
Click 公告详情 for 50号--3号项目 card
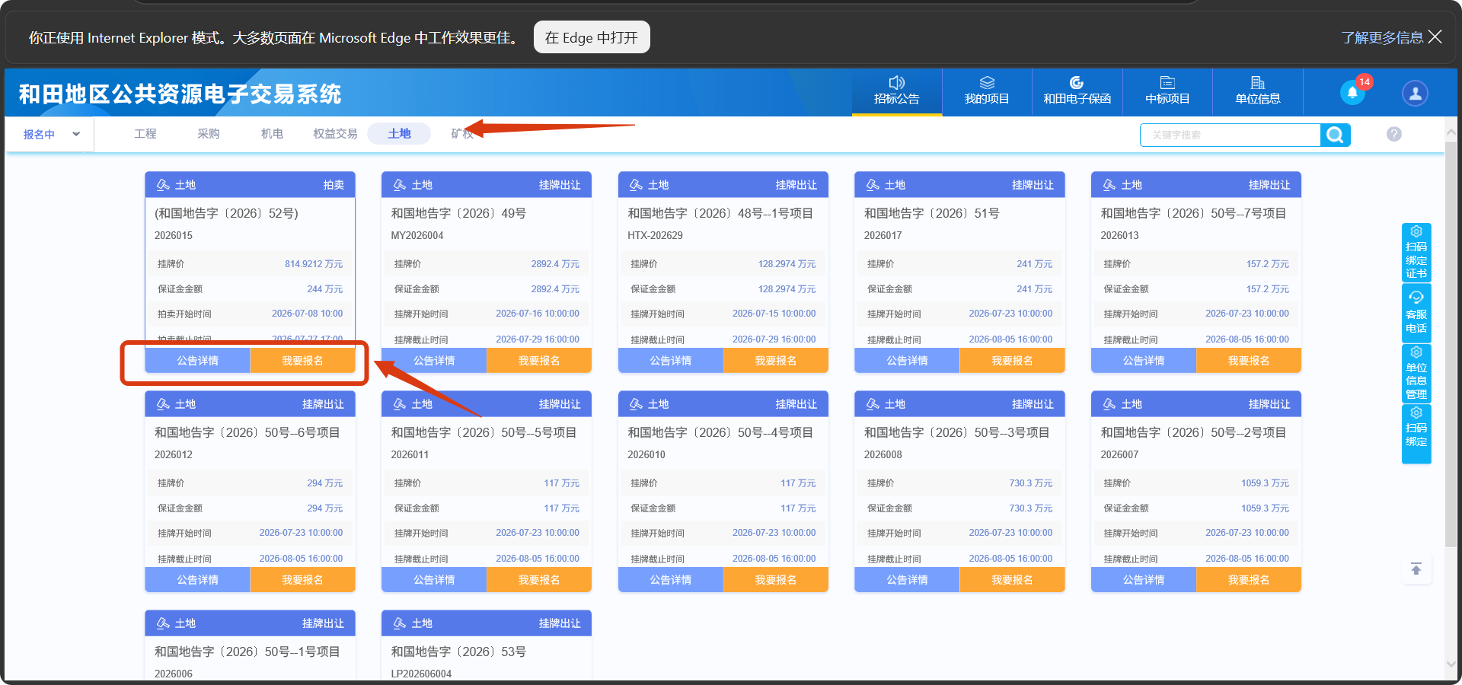point(907,580)
